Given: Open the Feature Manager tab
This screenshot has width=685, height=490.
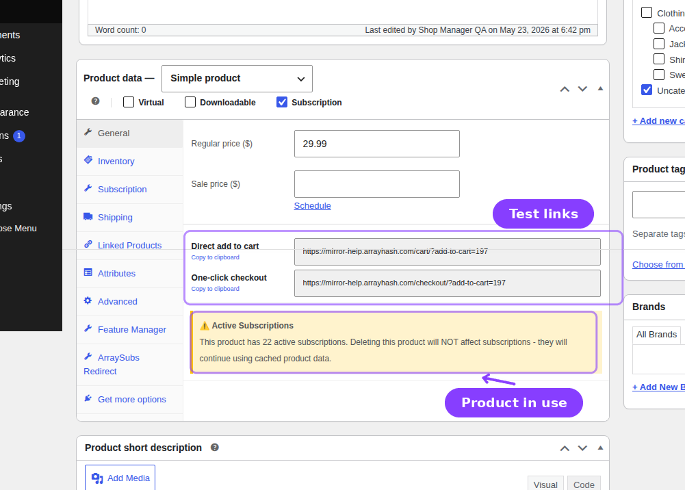Looking at the screenshot, I should 130,330.
